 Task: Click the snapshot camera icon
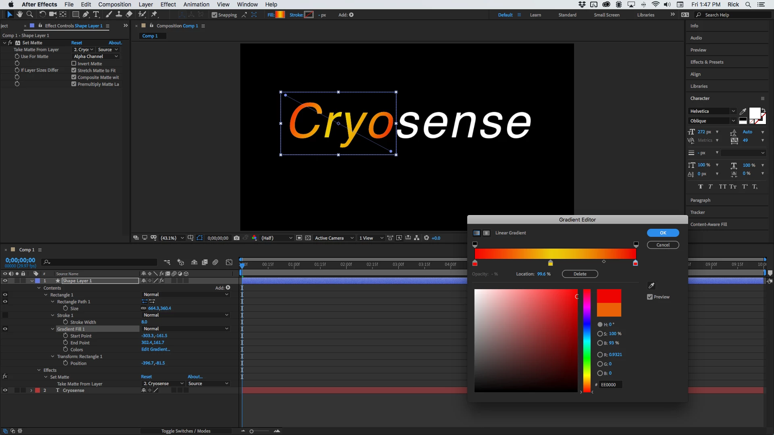pyautogui.click(x=237, y=238)
